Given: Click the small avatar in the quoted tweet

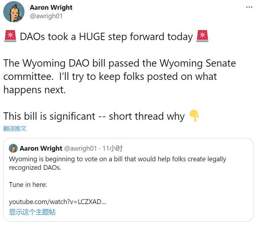Looking at the screenshot, I should point(13,148).
